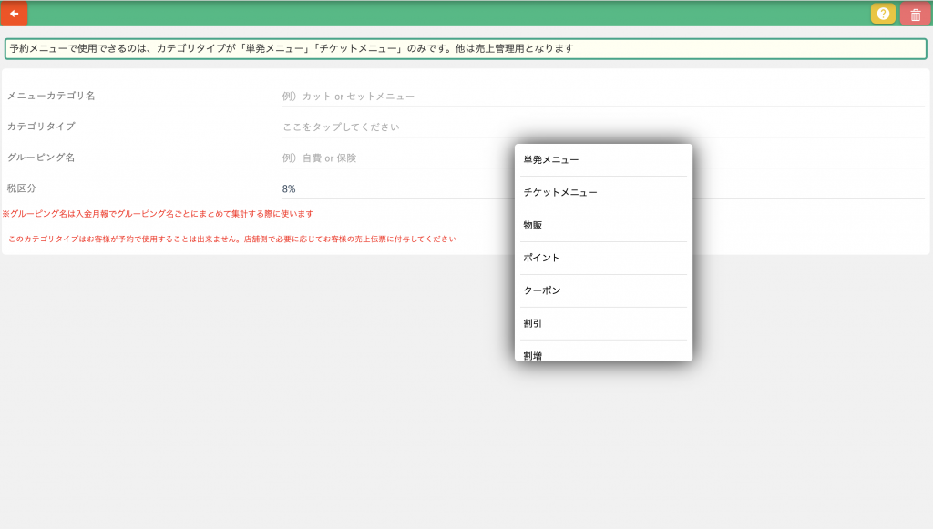
Task: Open help via the yellow question mark icon
Action: coord(882,14)
